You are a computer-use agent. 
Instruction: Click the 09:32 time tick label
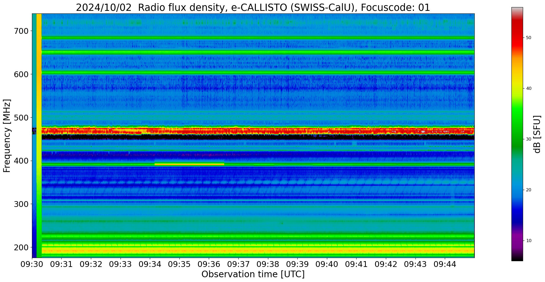(x=91, y=264)
